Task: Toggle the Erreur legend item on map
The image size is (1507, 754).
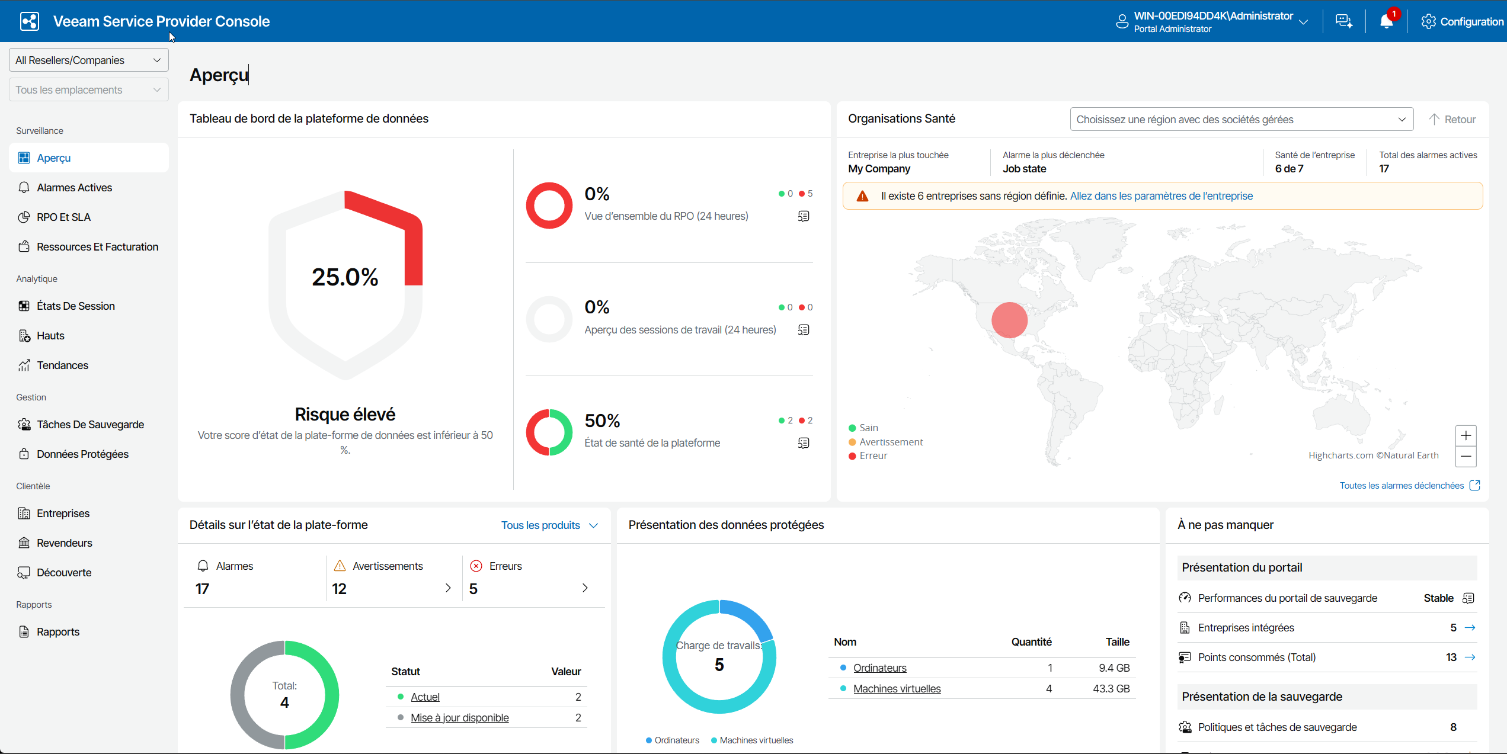Action: point(873,455)
